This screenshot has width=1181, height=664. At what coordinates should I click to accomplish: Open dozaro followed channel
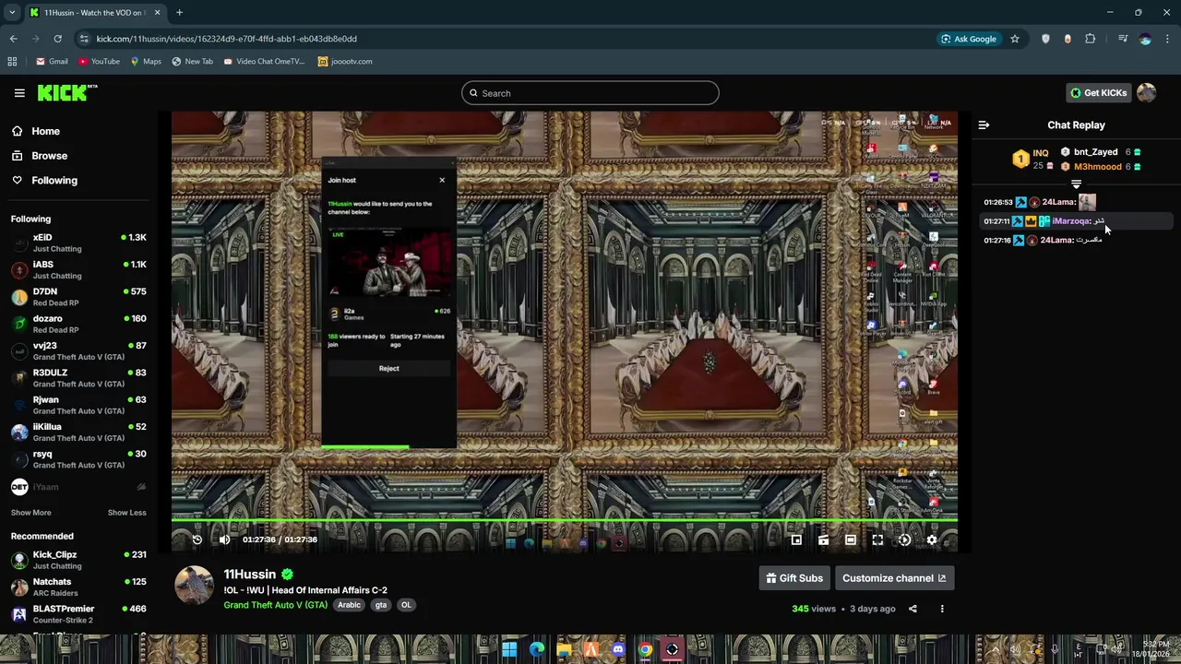[78, 324]
